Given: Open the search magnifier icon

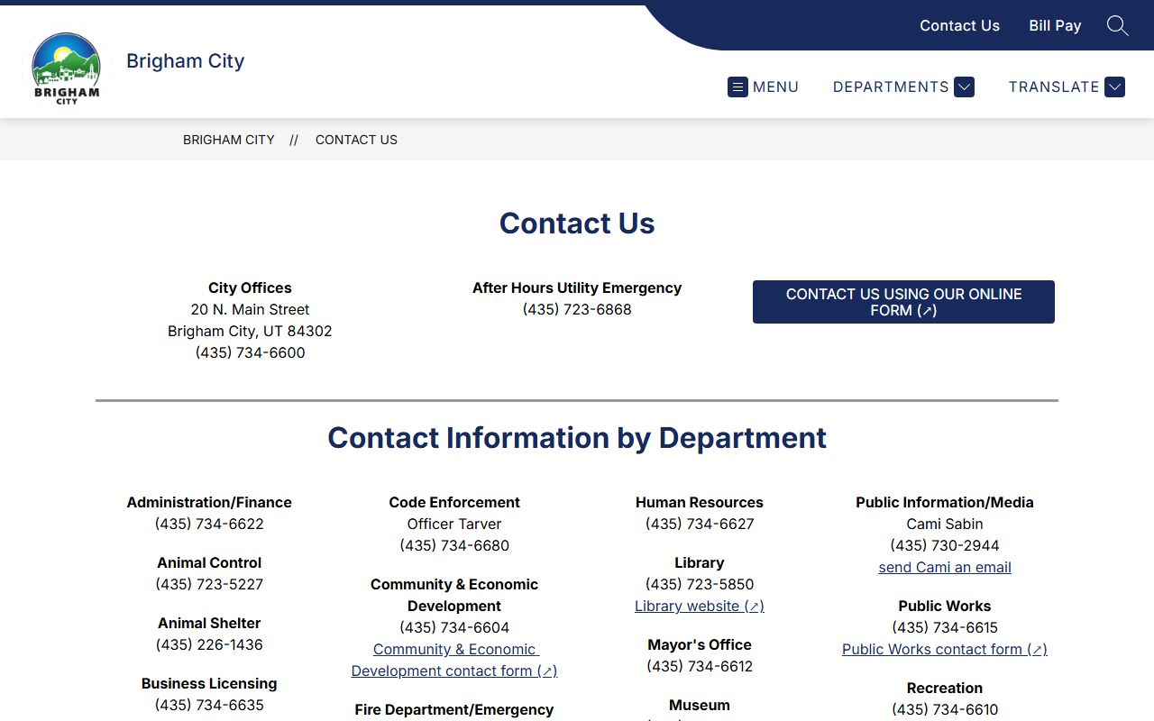Looking at the screenshot, I should click(1117, 25).
